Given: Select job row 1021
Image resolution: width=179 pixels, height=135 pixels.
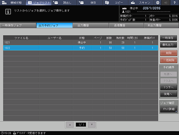Looking at the screenshot, I should [81, 43].
